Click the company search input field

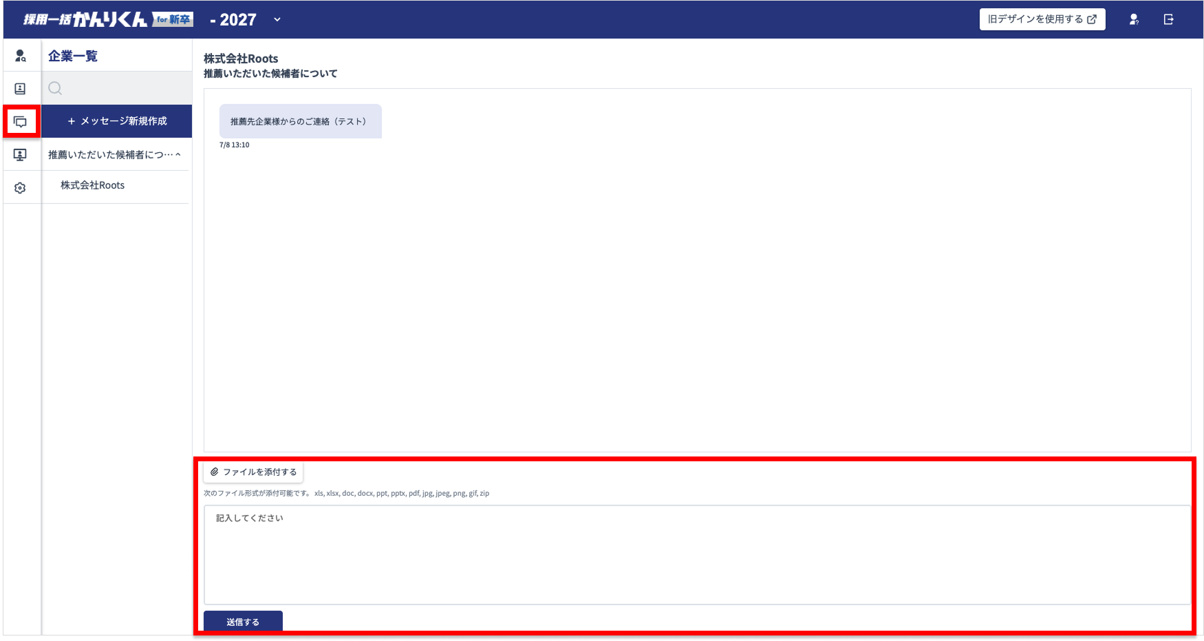coord(124,88)
